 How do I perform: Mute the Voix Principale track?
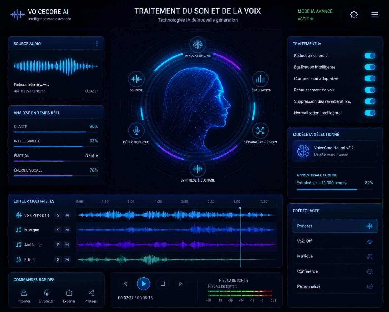[x=67, y=215]
